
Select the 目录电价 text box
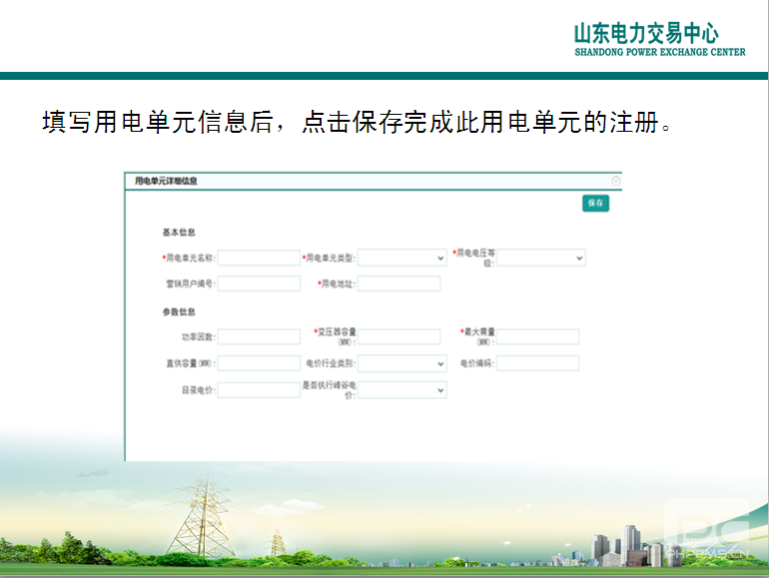point(259,390)
